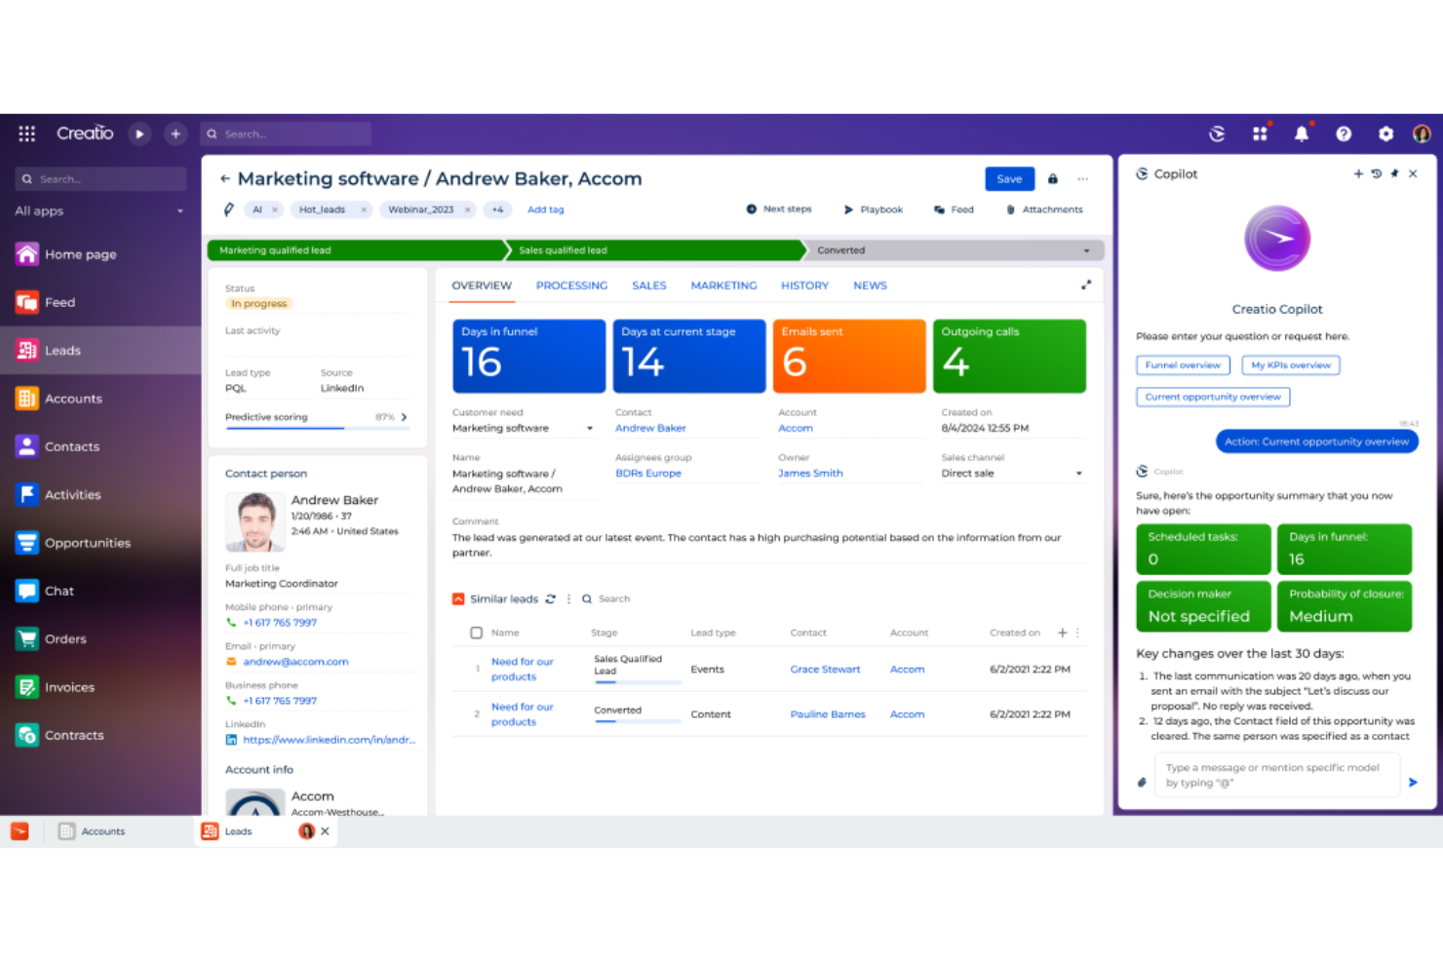The image size is (1443, 962).
Task: Open the Customer need dropdown
Action: (590, 428)
